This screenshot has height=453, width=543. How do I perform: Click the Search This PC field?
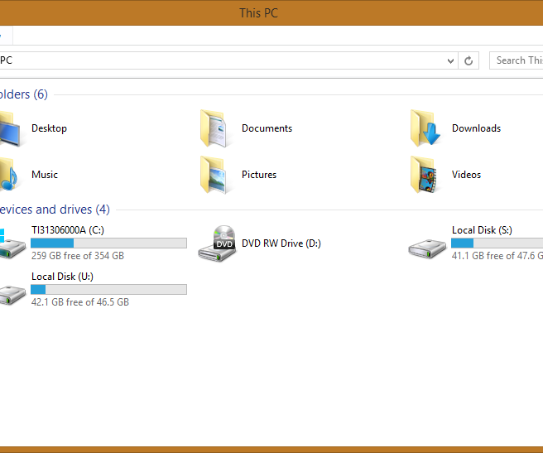click(x=516, y=60)
